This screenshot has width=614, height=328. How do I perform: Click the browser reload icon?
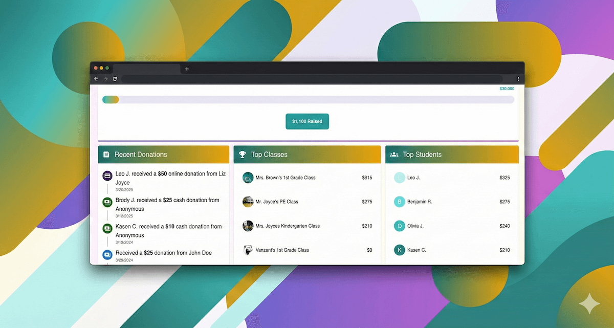[x=115, y=79]
